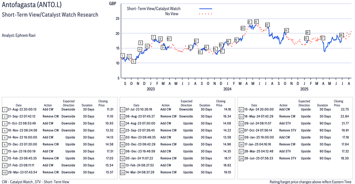Click closing price 19.10
Screen dimensions: 355x184
227,172
